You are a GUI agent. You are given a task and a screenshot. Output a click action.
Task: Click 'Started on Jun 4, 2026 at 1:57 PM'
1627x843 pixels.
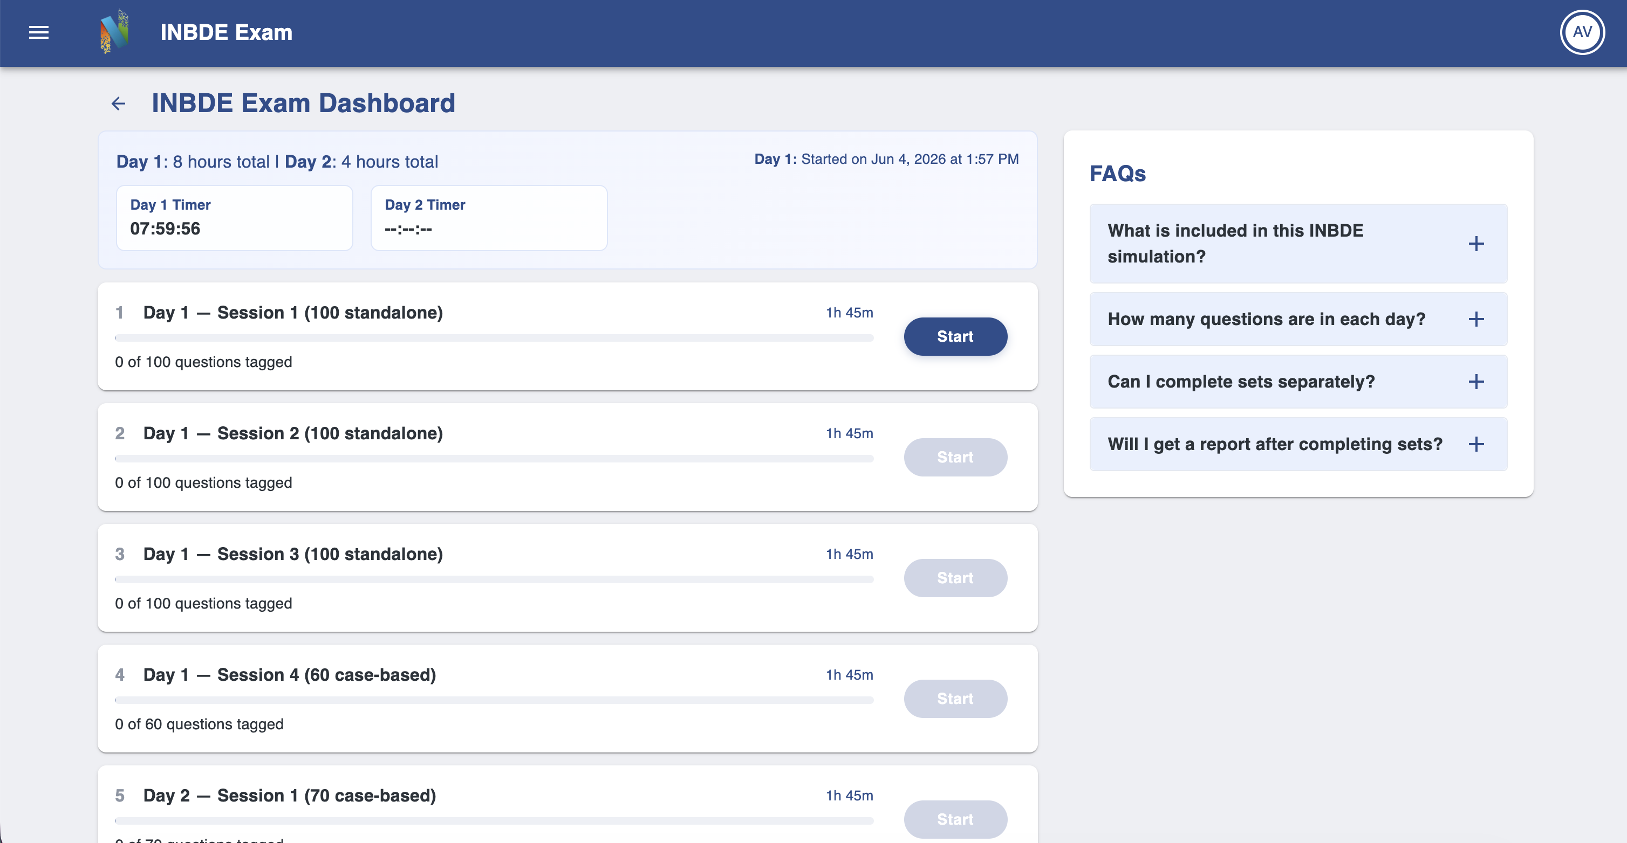click(910, 159)
